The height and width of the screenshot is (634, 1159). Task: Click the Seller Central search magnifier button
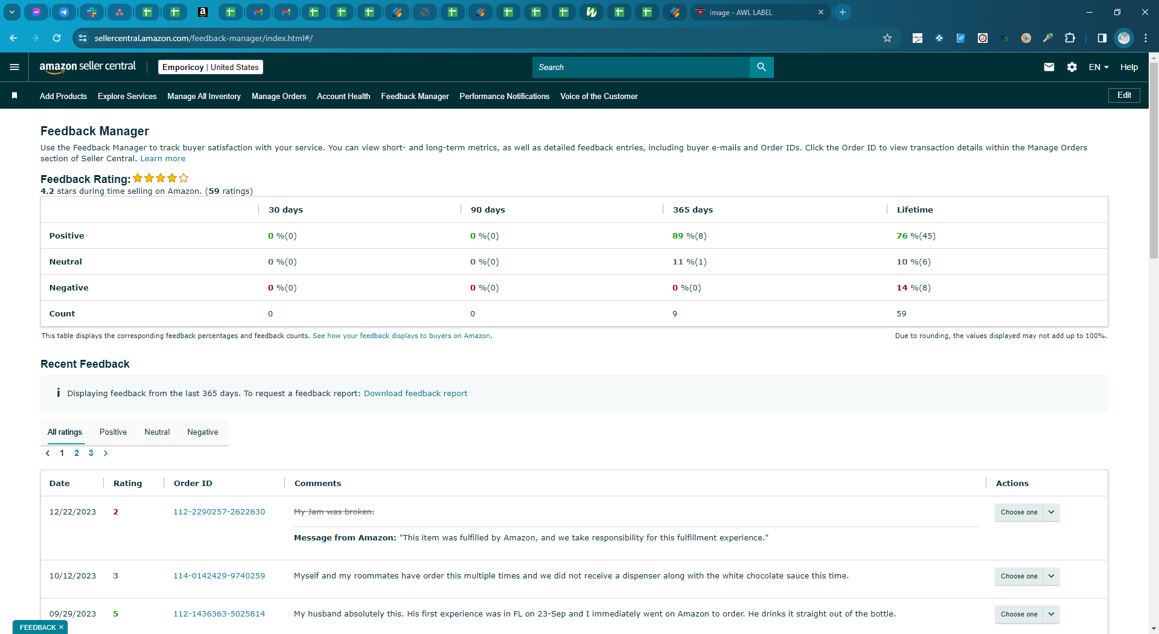click(x=762, y=67)
